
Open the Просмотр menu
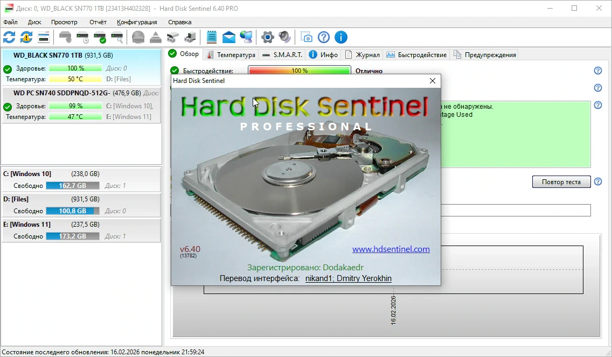[x=64, y=22]
